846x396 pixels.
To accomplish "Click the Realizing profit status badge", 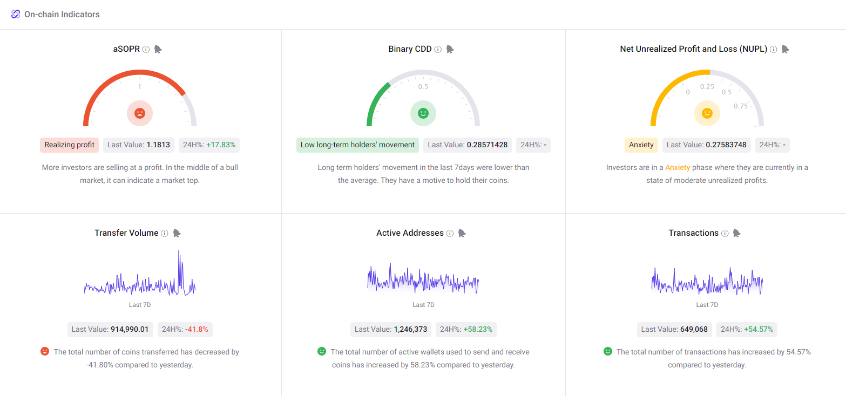I will (x=70, y=145).
